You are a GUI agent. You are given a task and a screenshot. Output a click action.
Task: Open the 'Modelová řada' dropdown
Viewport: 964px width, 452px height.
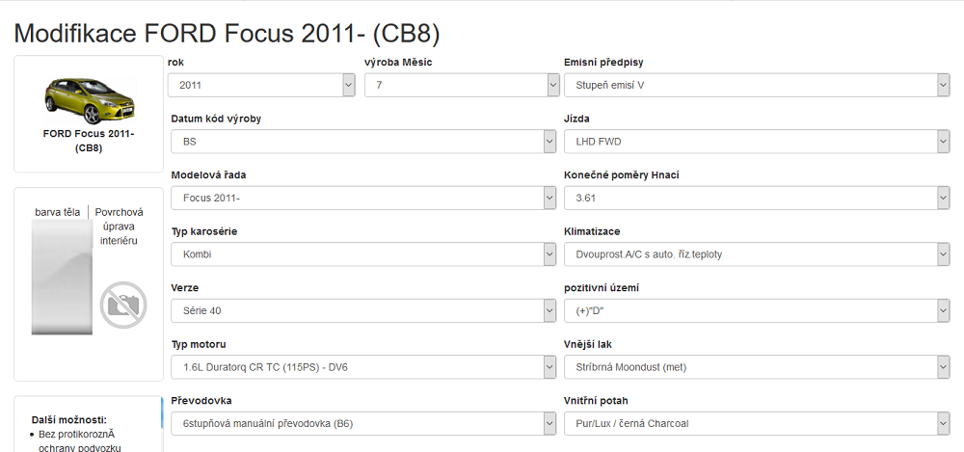tap(363, 198)
